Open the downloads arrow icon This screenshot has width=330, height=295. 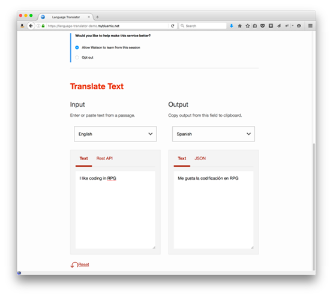tap(232, 26)
